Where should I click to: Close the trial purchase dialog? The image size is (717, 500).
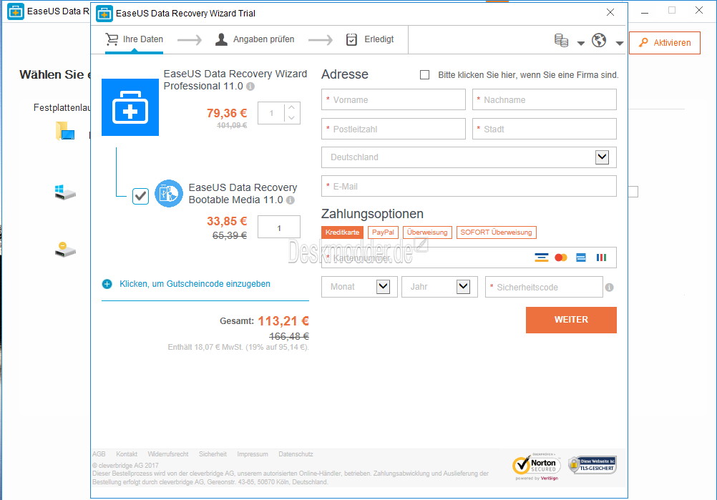pyautogui.click(x=610, y=12)
